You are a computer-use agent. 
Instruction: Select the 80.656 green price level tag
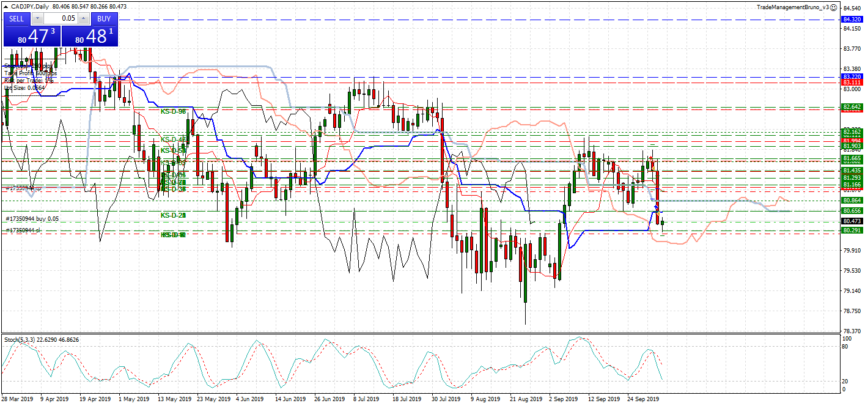click(x=852, y=211)
